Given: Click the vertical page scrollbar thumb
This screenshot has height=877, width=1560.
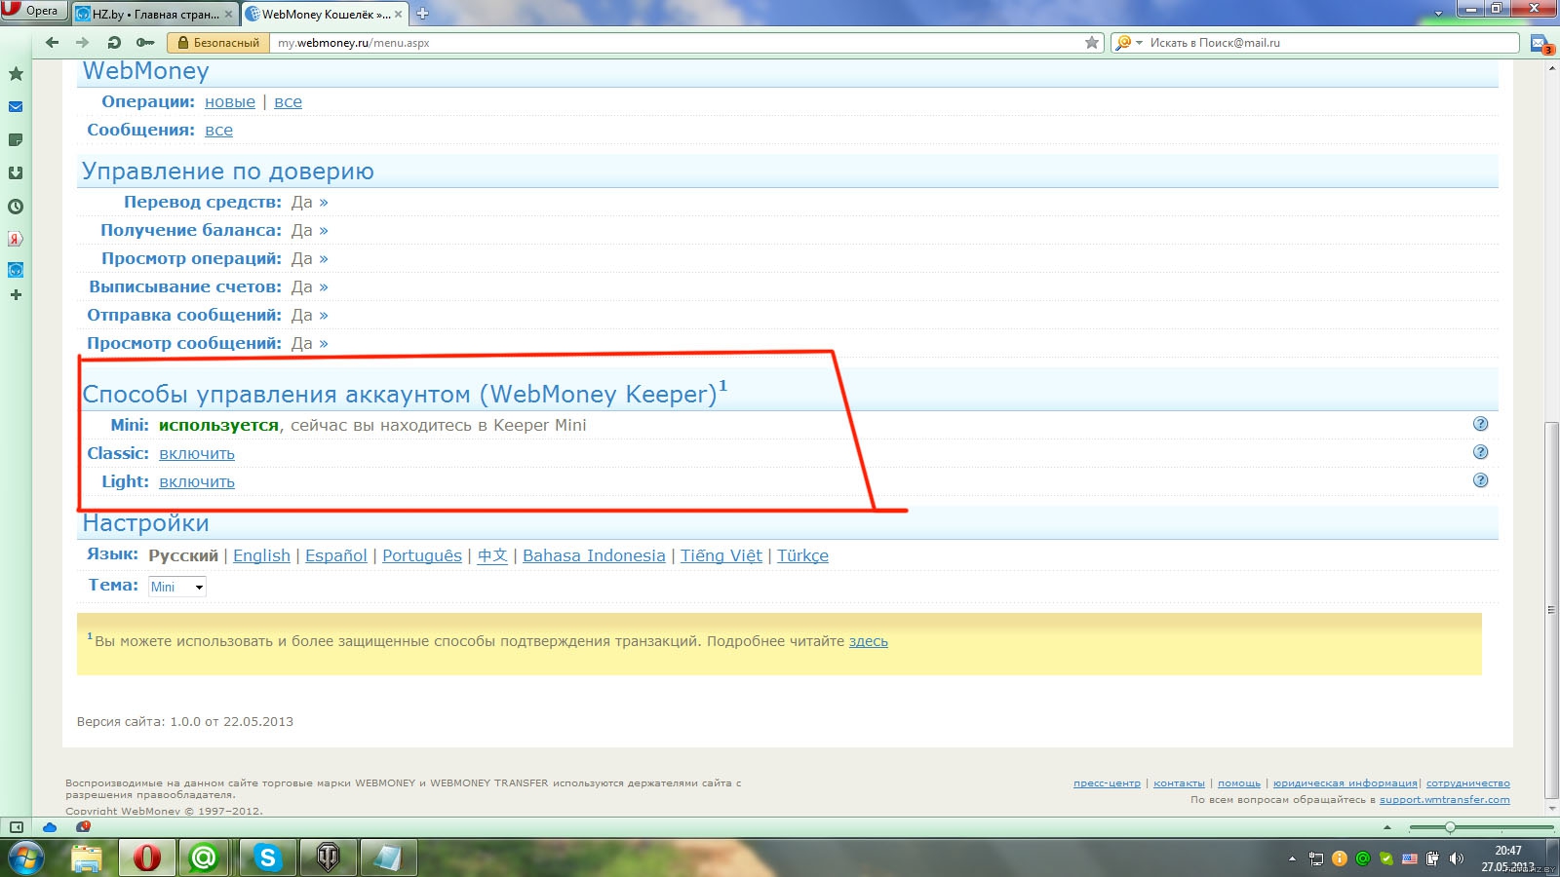Looking at the screenshot, I should click(1551, 609).
